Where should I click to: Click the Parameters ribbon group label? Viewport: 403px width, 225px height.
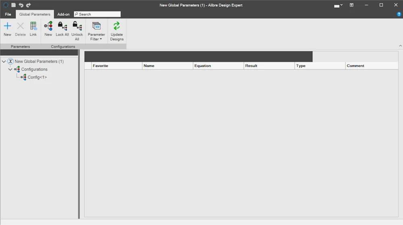click(x=20, y=46)
